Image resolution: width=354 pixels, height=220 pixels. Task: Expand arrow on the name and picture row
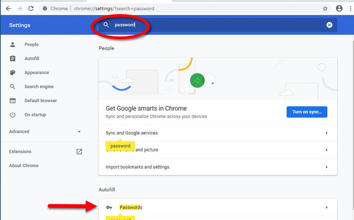click(x=327, y=150)
